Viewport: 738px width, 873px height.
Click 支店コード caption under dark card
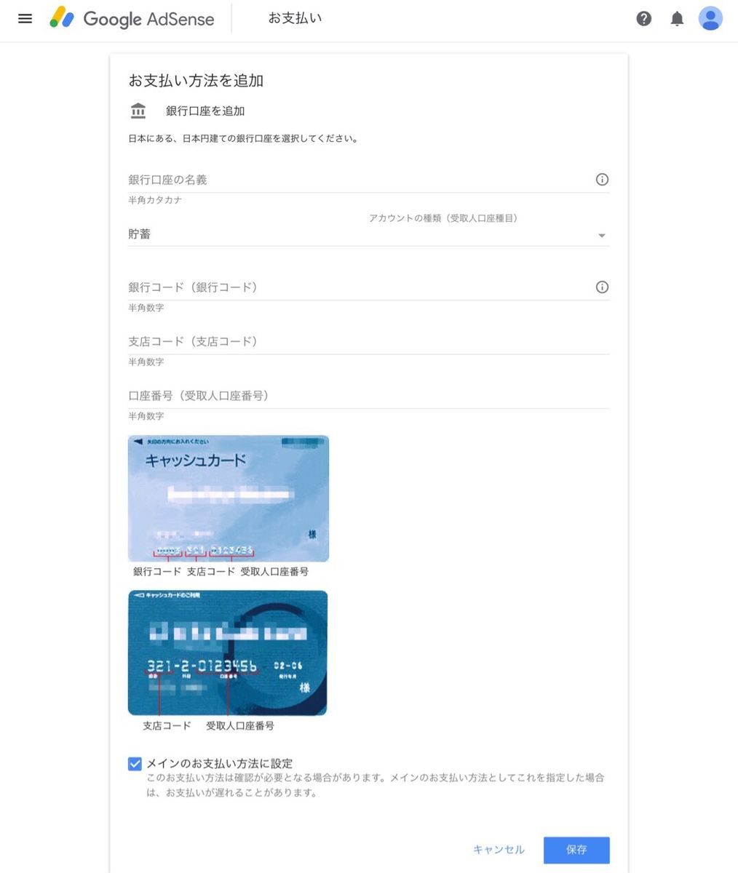[167, 726]
